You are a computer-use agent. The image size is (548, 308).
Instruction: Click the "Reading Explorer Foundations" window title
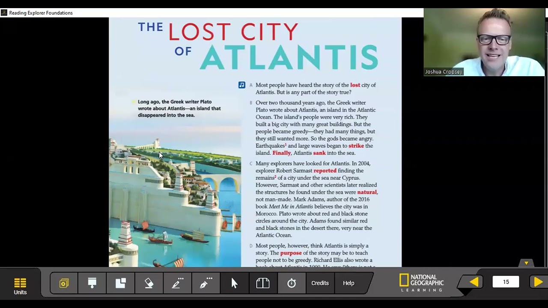point(41,13)
